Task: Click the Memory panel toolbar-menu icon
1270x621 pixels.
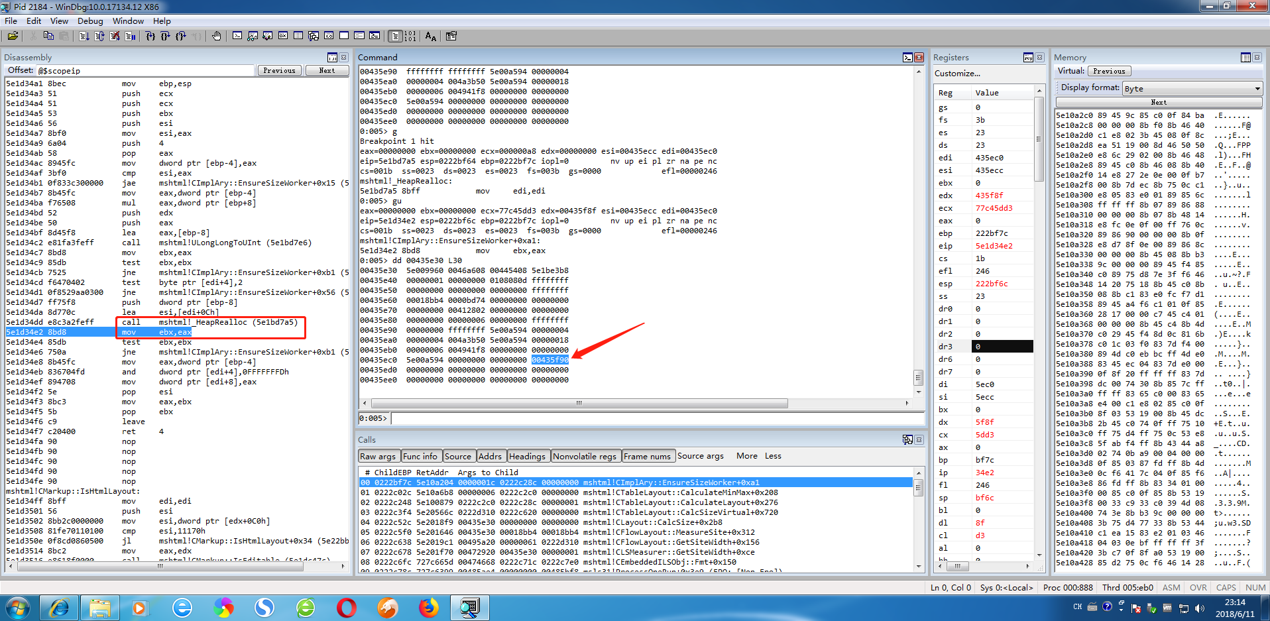Action: (x=1245, y=58)
